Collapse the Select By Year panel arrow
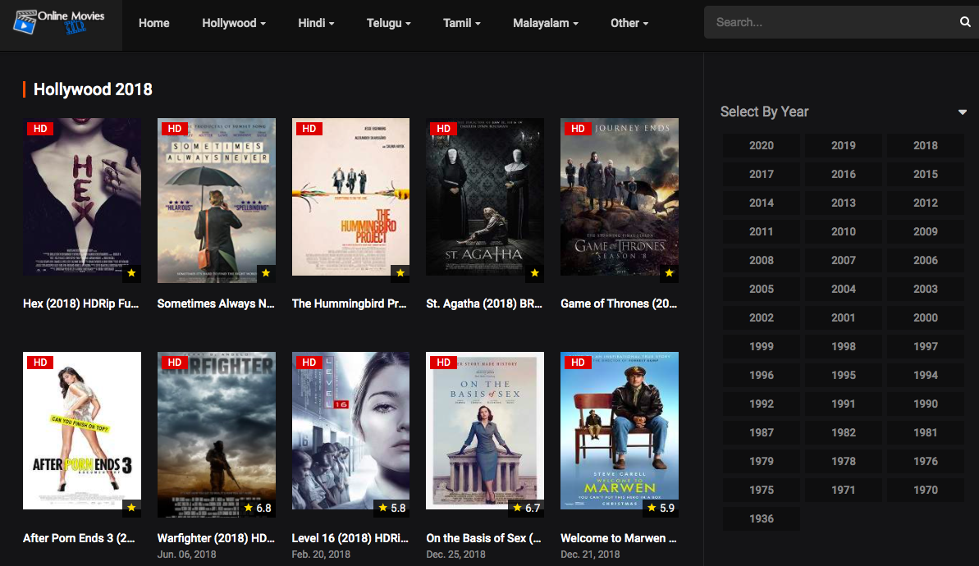 click(962, 112)
